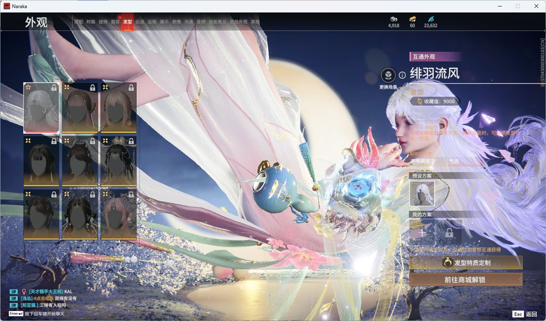
Task: Select the white-haired hairstyle thumbnail
Action: [x=41, y=108]
